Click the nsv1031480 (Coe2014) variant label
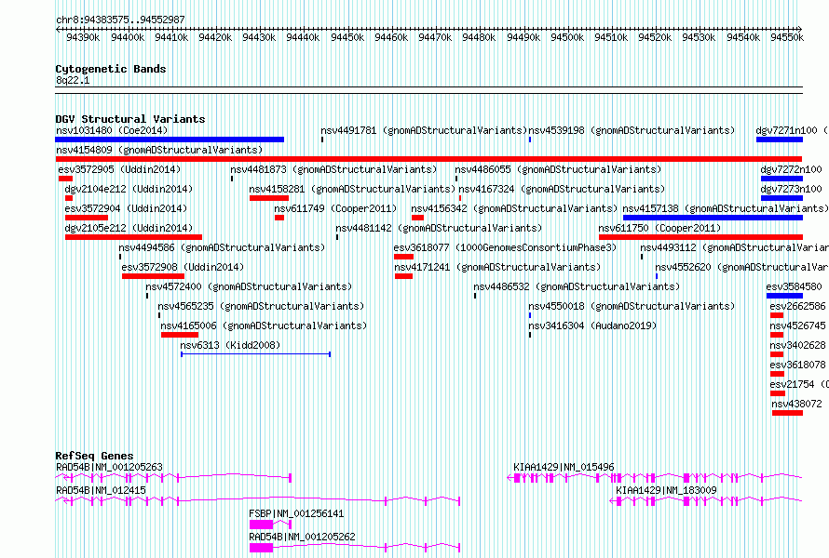The image size is (829, 558). coord(112,130)
